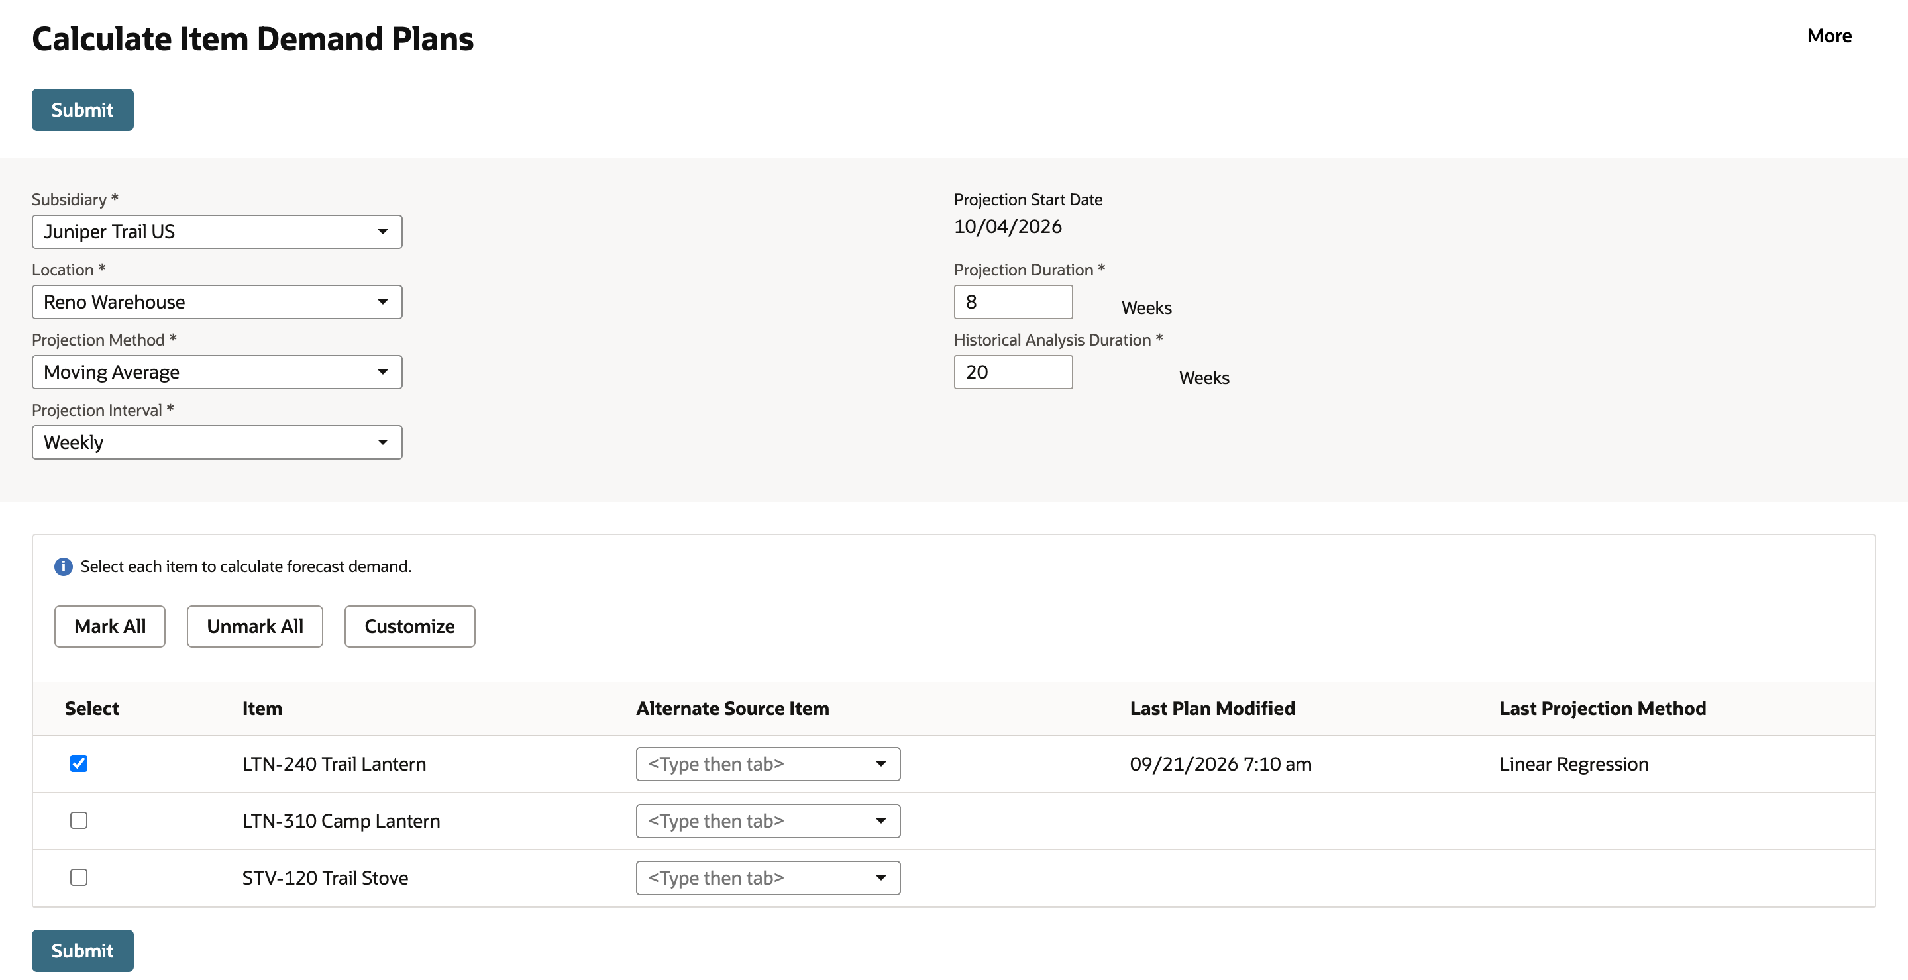Select the LTN-310 Camp Lantern checkbox
The width and height of the screenshot is (1908, 980).
[79, 820]
